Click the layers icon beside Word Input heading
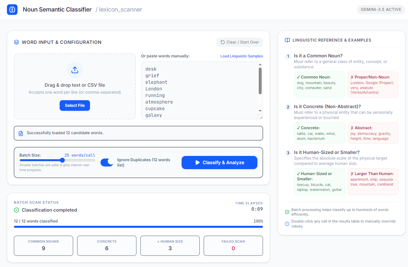 16,42
